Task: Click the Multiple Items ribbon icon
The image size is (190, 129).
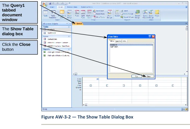Action: point(89,14)
